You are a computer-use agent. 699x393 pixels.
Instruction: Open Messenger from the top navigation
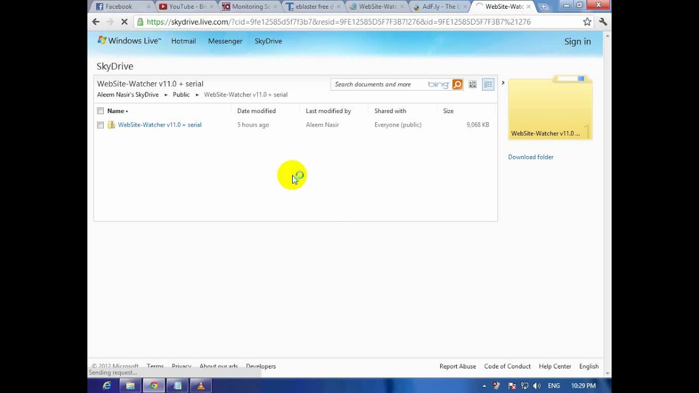(225, 41)
